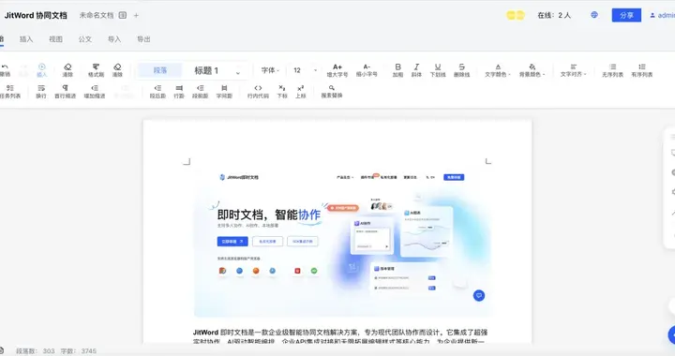Click the 清除 eraser beside the 段落 box
Screen dimensions: 675x356
[117, 70]
